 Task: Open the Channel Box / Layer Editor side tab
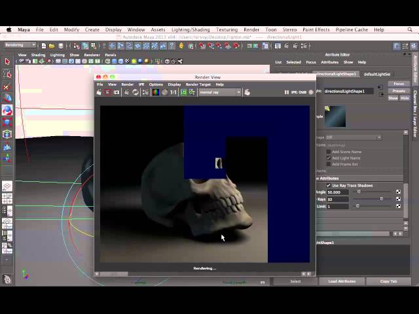click(x=415, y=114)
